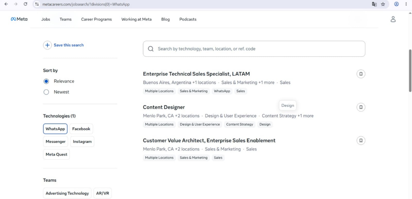The width and height of the screenshot is (412, 199).
Task: Open the Chrome profile icon
Action: click(x=397, y=4)
